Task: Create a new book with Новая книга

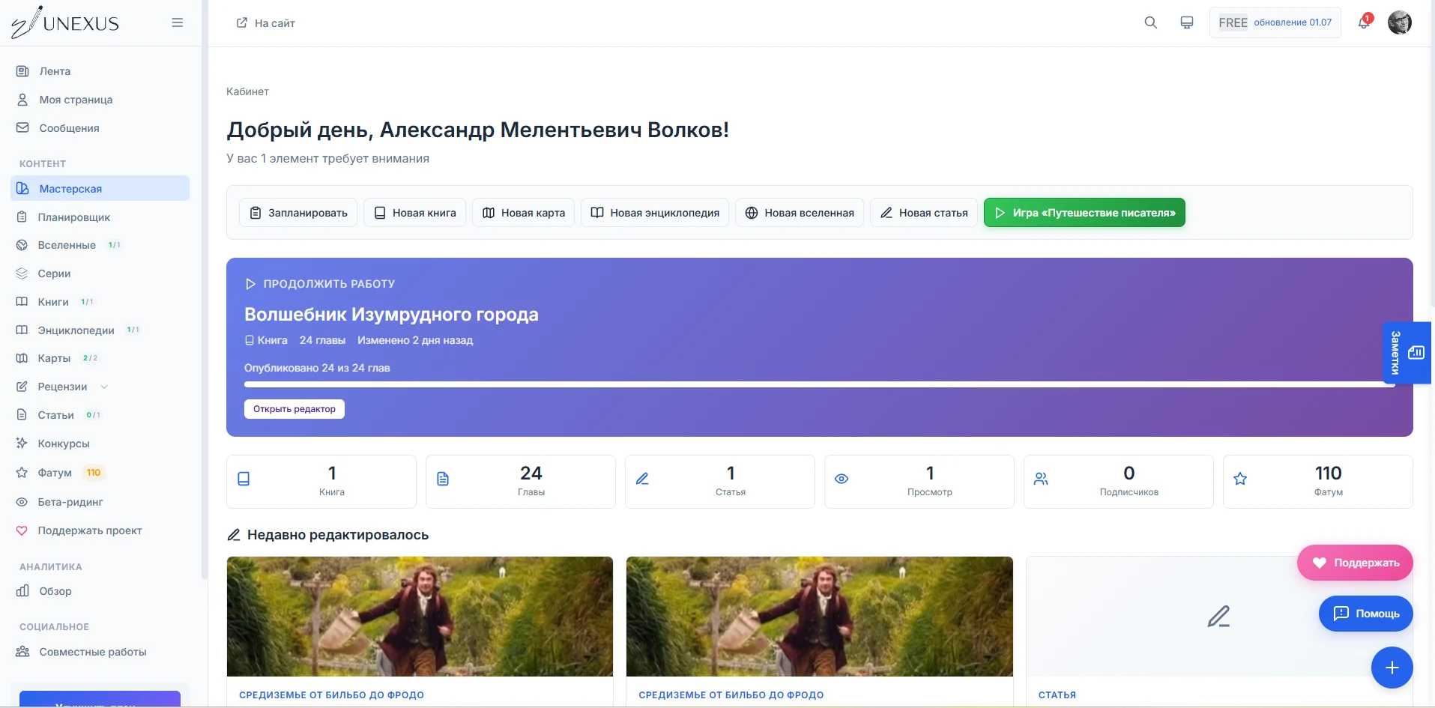Action: pos(415,213)
